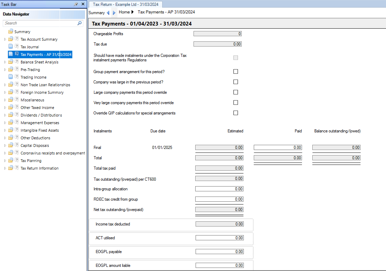Click the Tax Planning folder icon

click(11, 160)
